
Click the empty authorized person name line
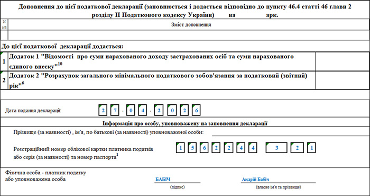click(291, 132)
